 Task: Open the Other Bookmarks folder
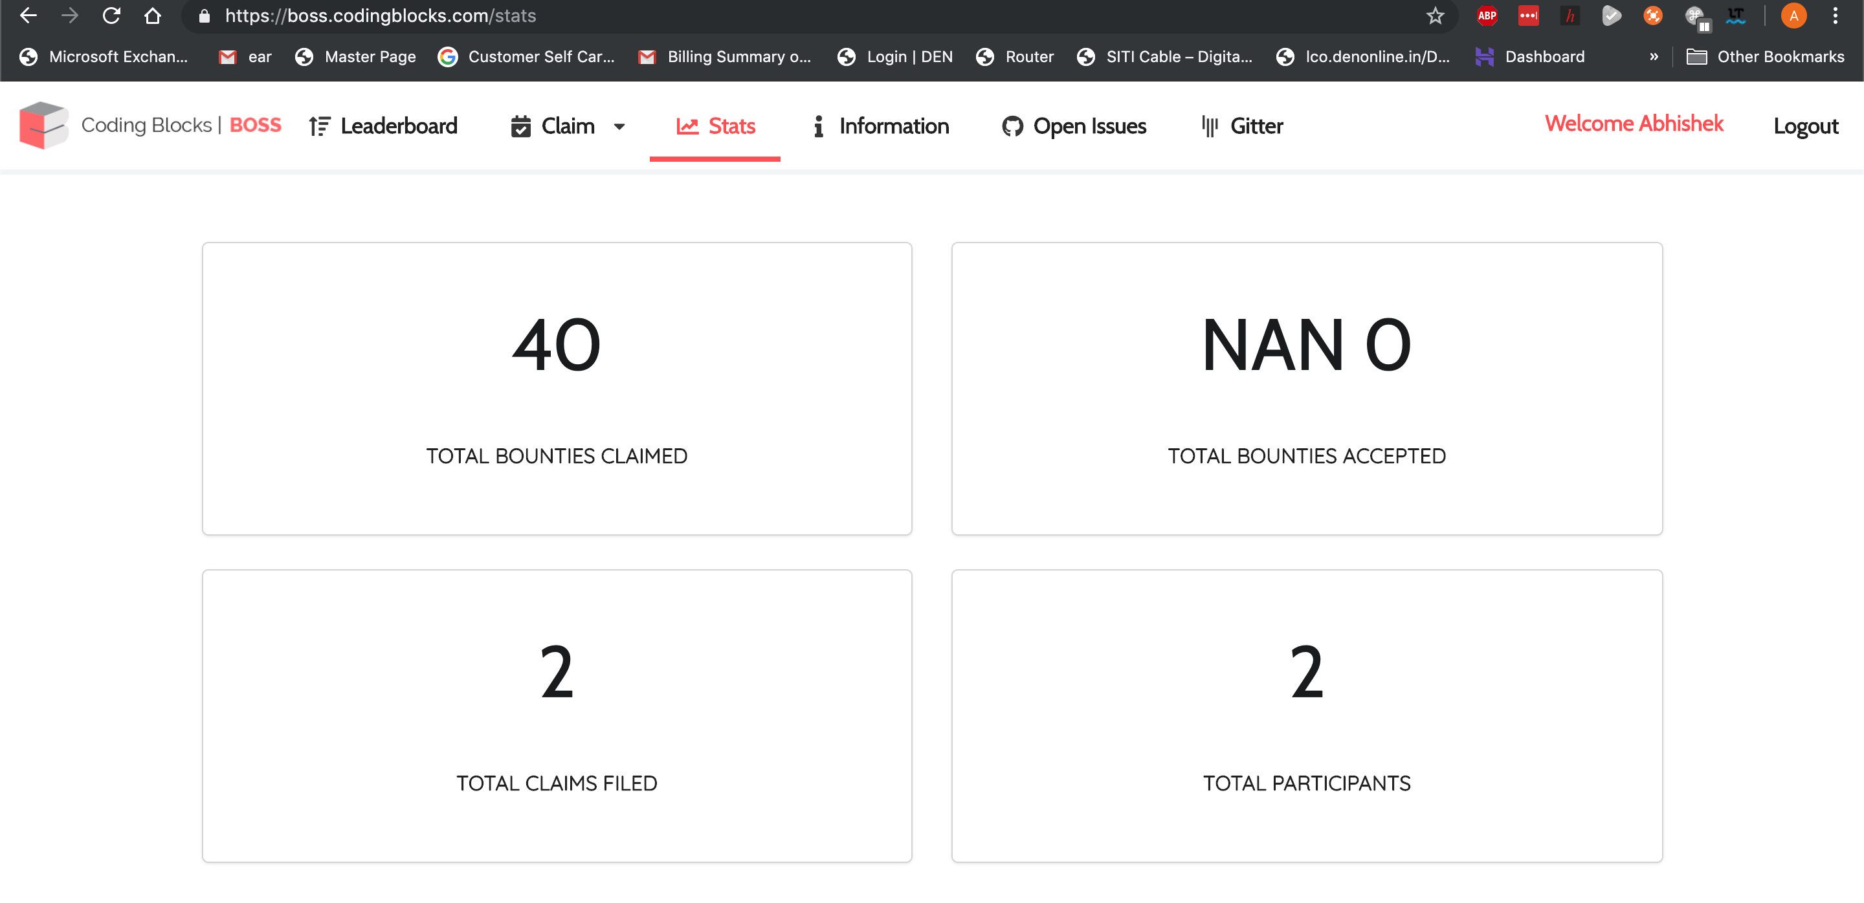pos(1765,56)
